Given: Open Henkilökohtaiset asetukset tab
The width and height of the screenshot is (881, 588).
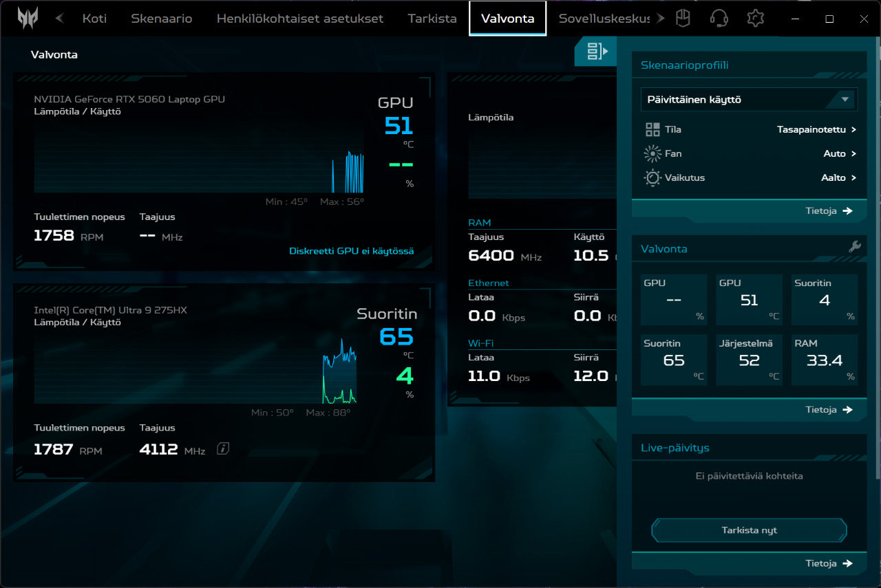Looking at the screenshot, I should click(x=300, y=19).
